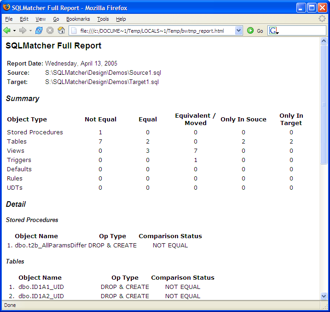This screenshot has height=312, width=330.
Task: Click the 'Equivalent / Moved' column header
Action: (196, 119)
